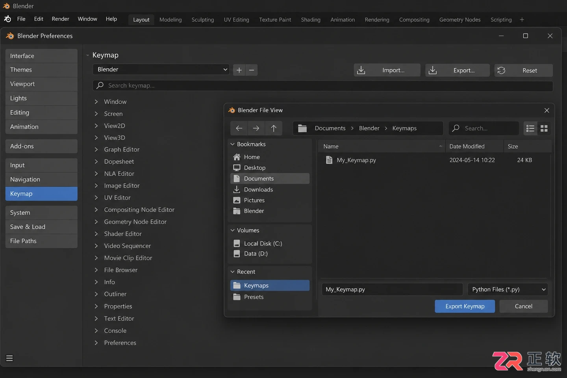This screenshot has width=567, height=378.
Task: Open the Add-ons preferences section
Action: click(41, 146)
